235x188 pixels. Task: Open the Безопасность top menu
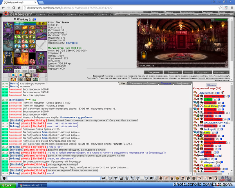(x=187, y=12)
